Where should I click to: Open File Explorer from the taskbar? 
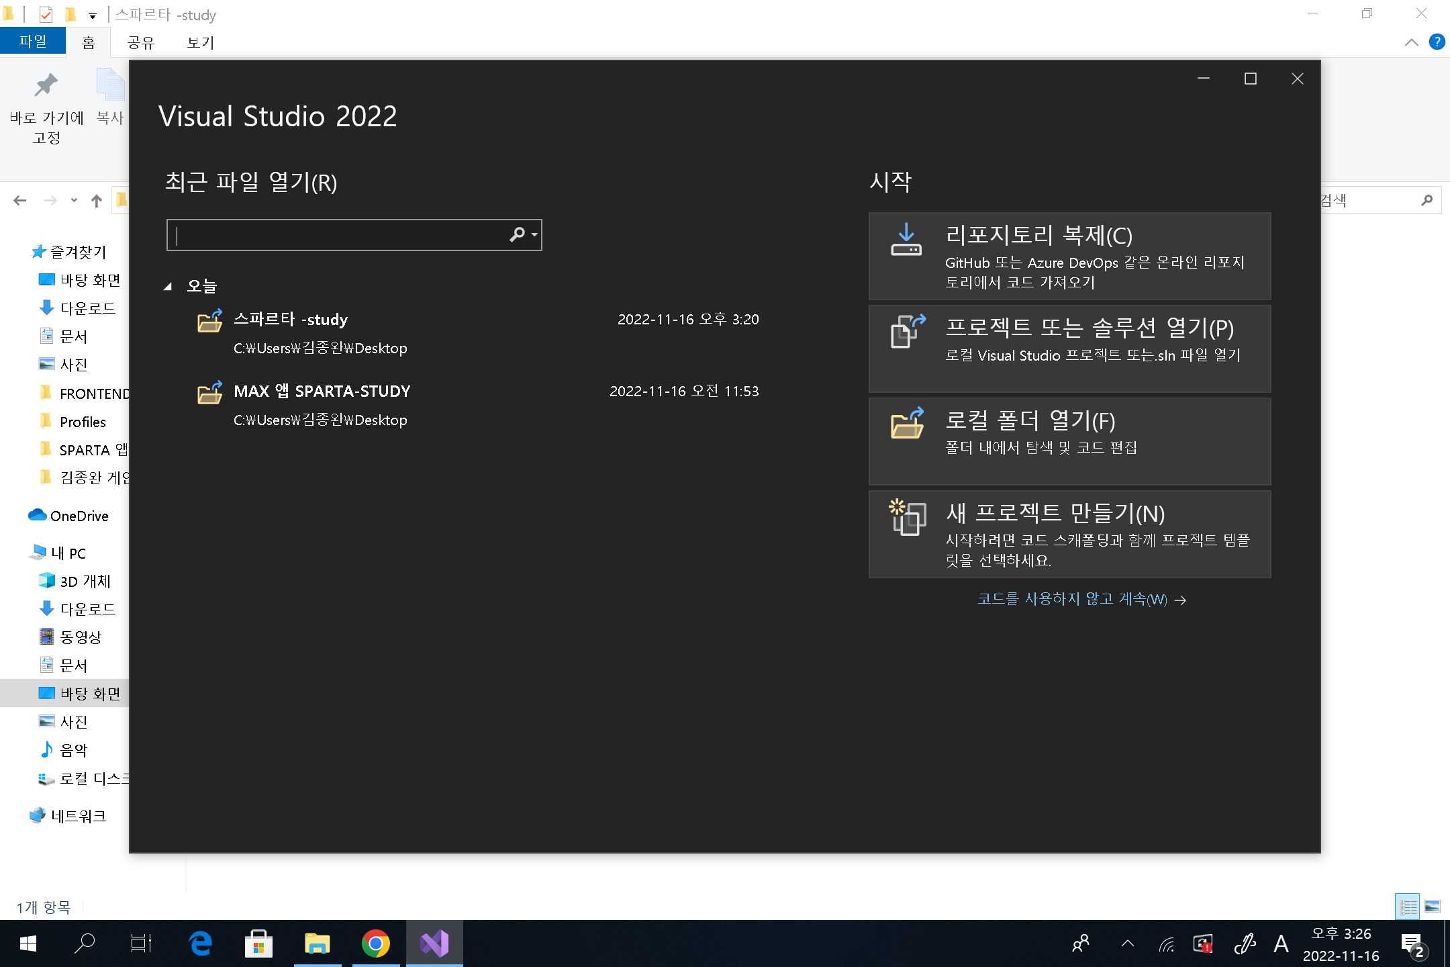318,943
